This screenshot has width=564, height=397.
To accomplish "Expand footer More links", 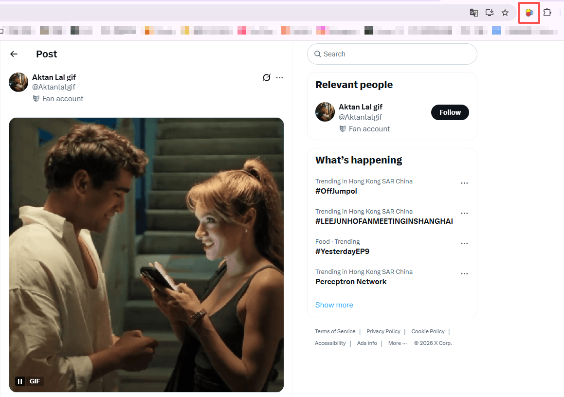I will click(397, 343).
